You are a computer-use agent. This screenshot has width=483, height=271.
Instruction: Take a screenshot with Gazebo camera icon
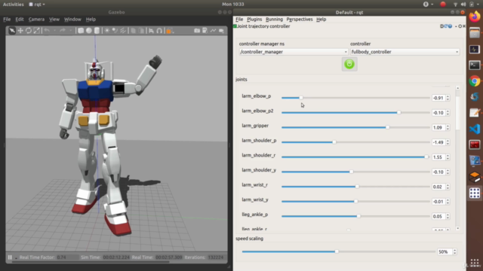pyautogui.click(x=197, y=31)
